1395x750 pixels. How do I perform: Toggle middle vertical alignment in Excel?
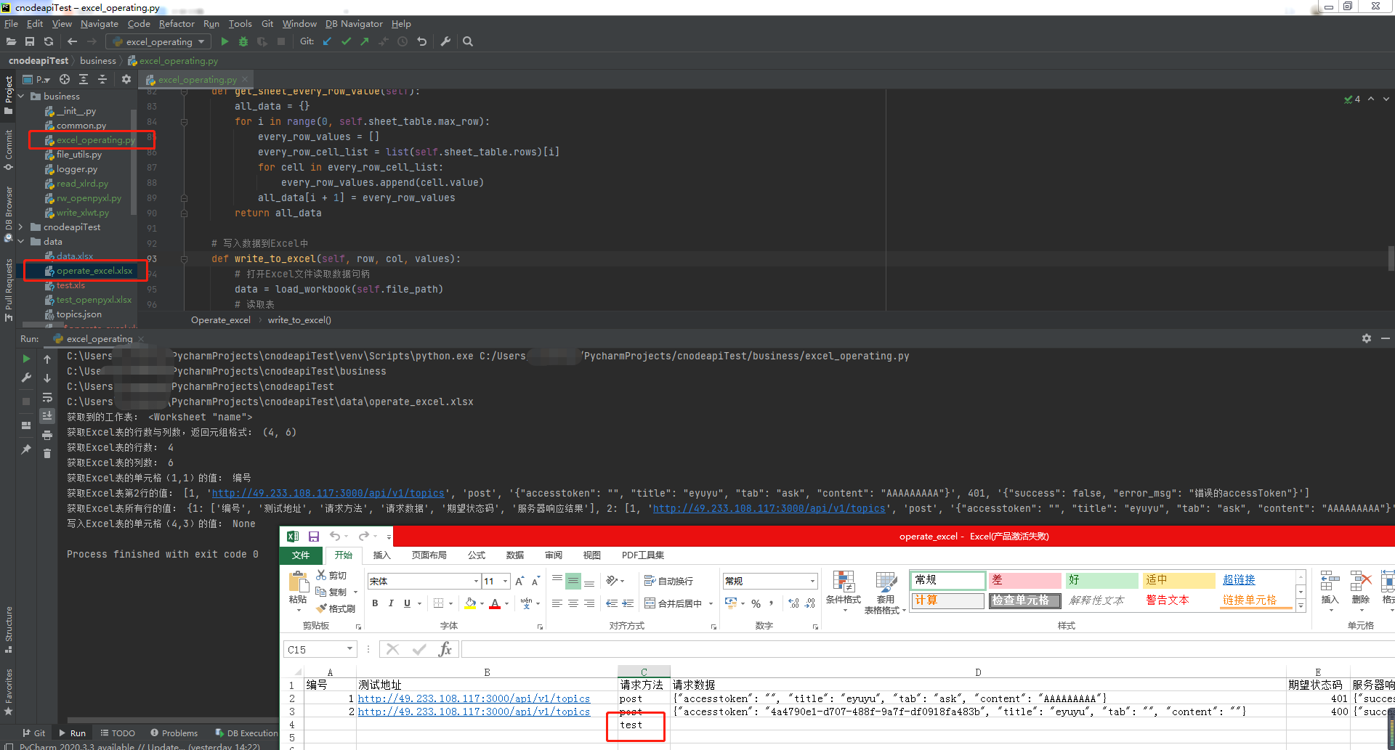[x=573, y=581]
